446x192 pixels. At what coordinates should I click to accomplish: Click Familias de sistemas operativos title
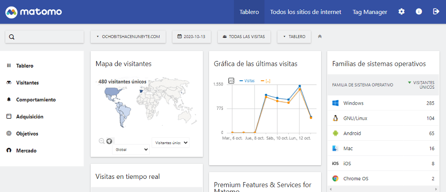(379, 64)
